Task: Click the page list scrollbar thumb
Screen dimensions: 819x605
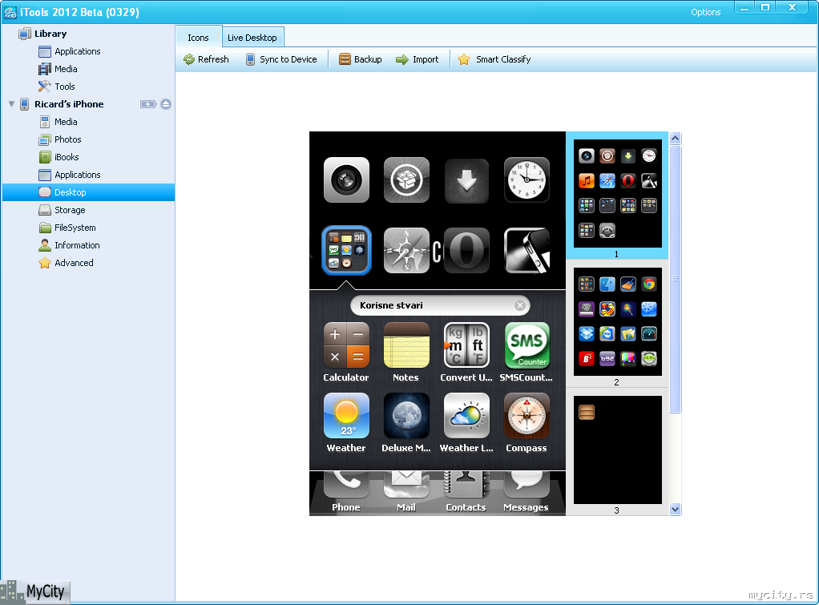Action: pyautogui.click(x=676, y=279)
